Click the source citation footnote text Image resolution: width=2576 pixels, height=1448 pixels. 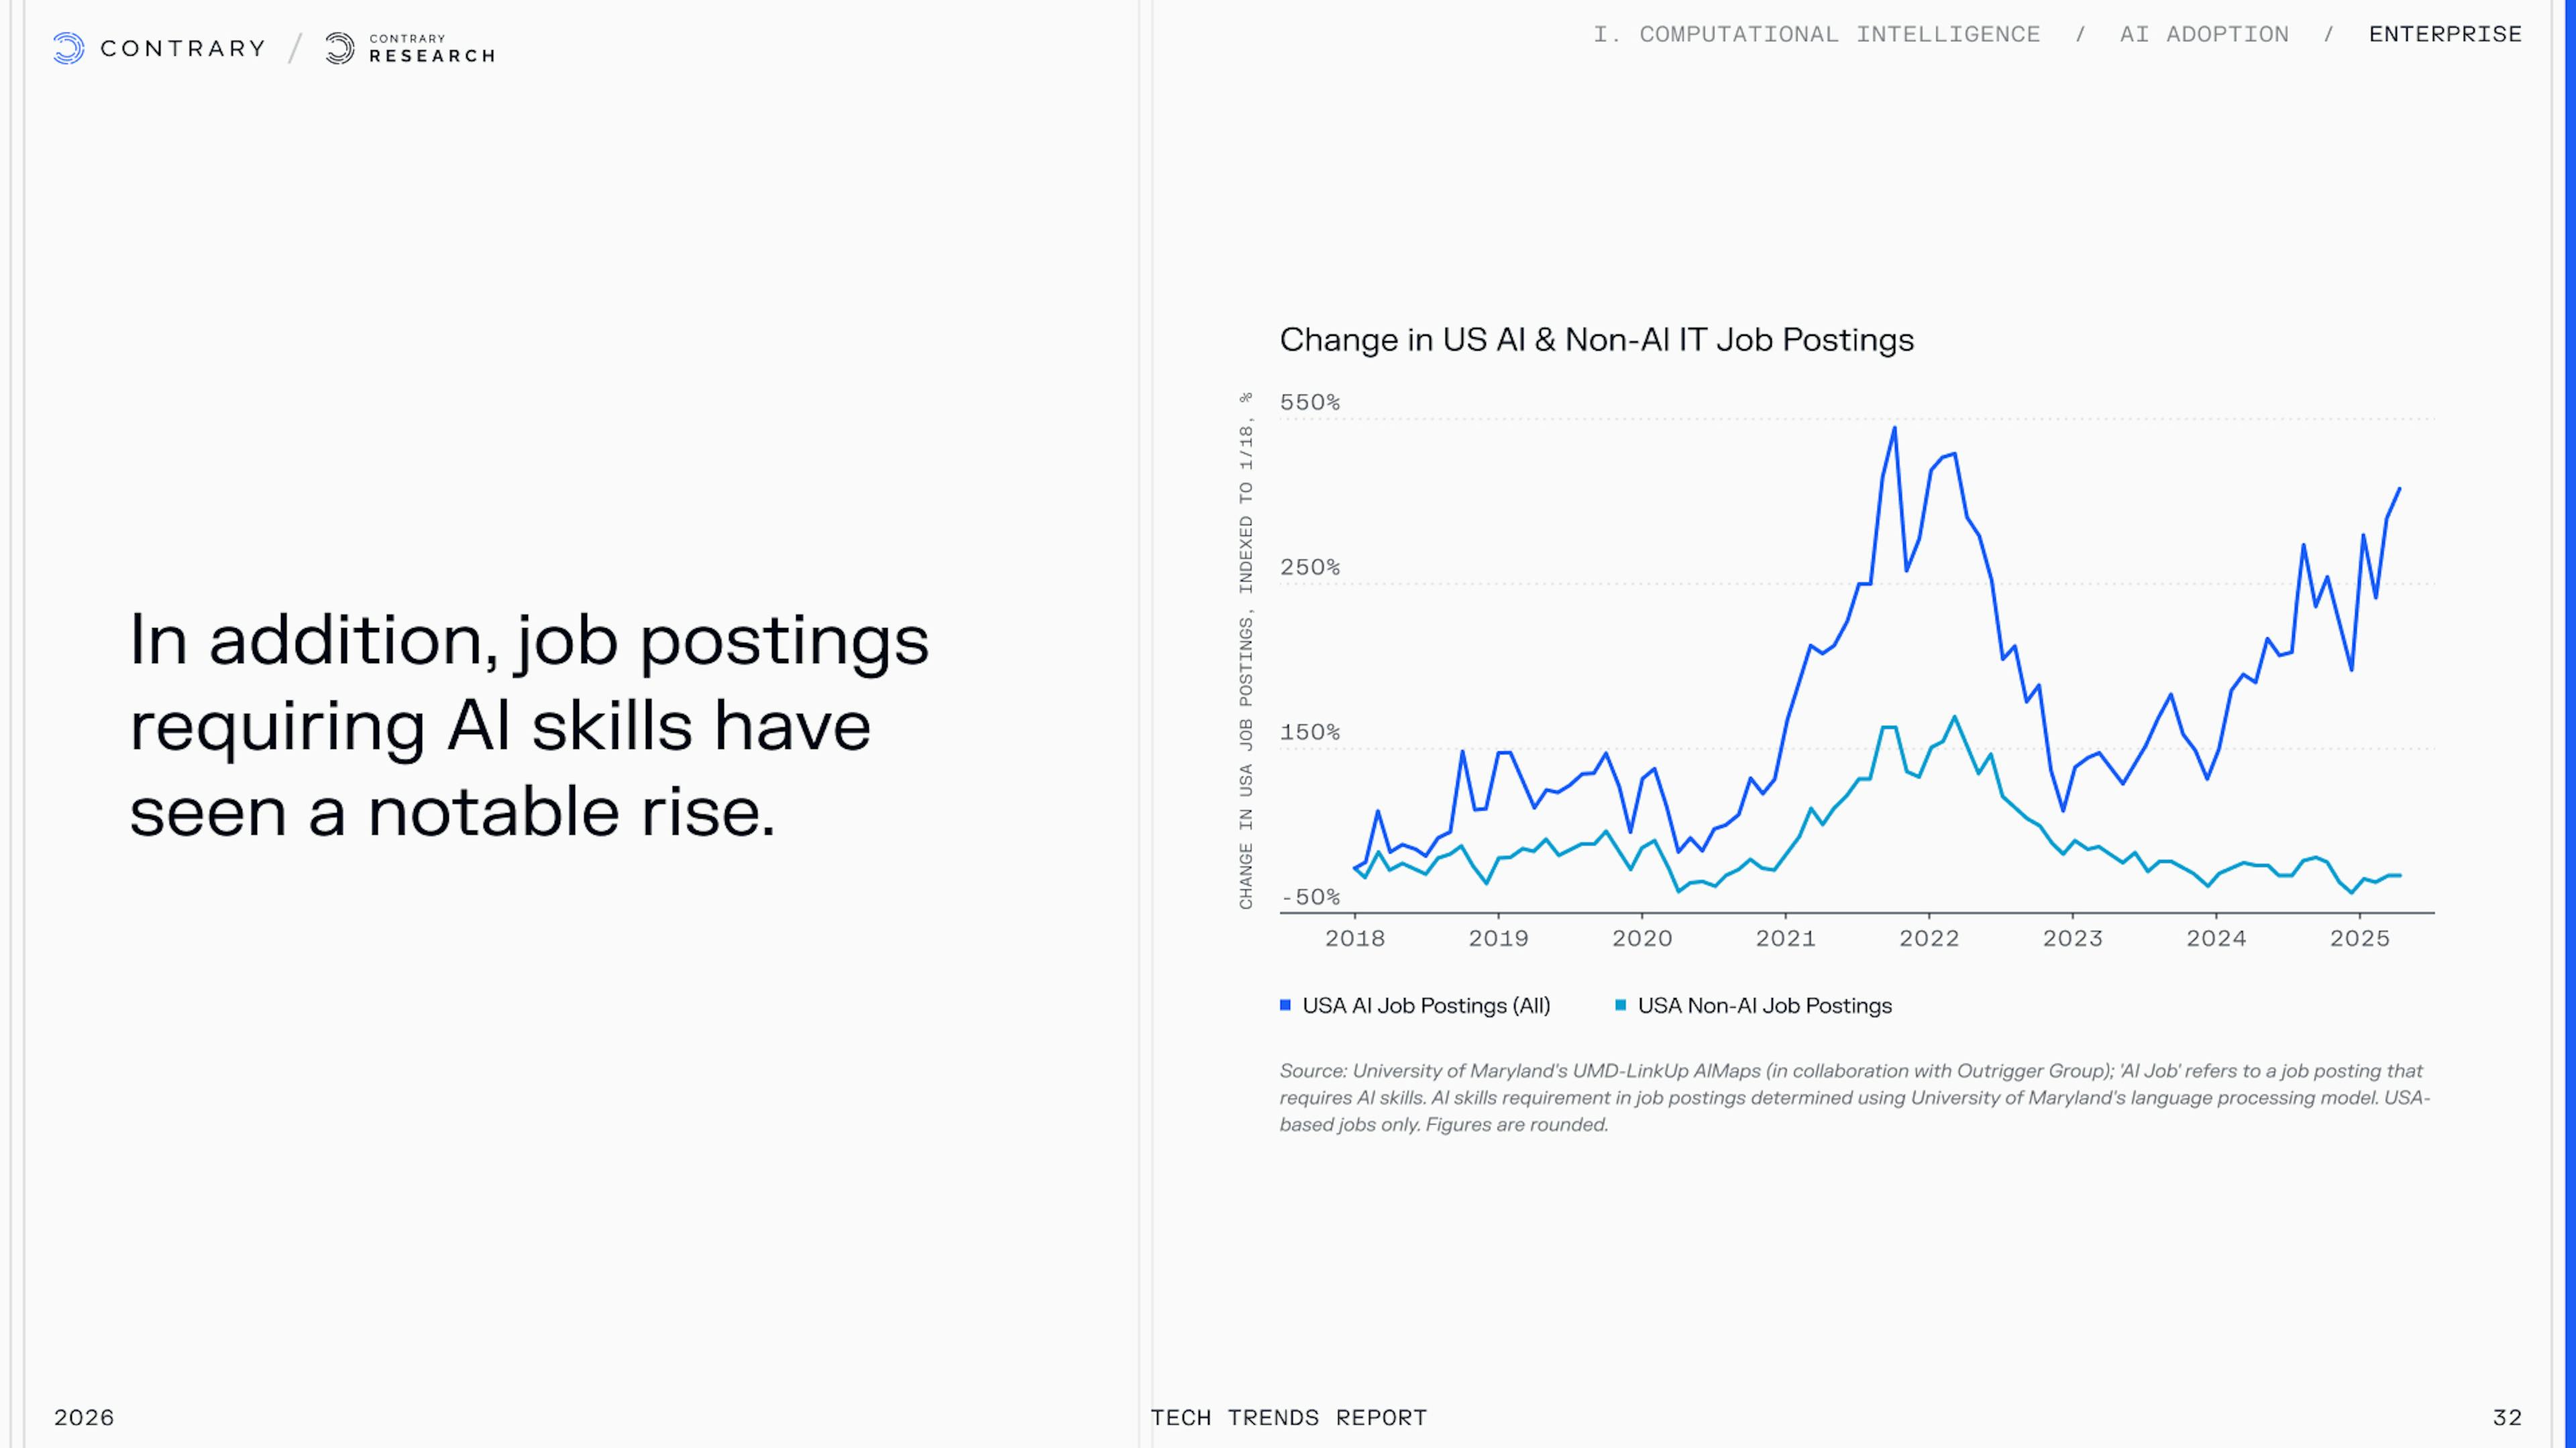pos(1854,1097)
